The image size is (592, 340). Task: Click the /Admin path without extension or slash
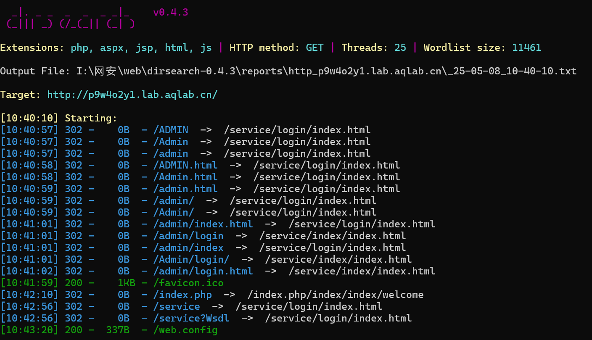[171, 142]
